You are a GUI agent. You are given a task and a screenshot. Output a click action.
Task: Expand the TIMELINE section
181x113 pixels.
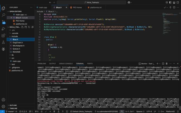(13, 108)
